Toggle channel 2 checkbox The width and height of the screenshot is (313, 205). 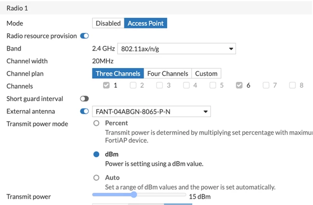coord(133,85)
